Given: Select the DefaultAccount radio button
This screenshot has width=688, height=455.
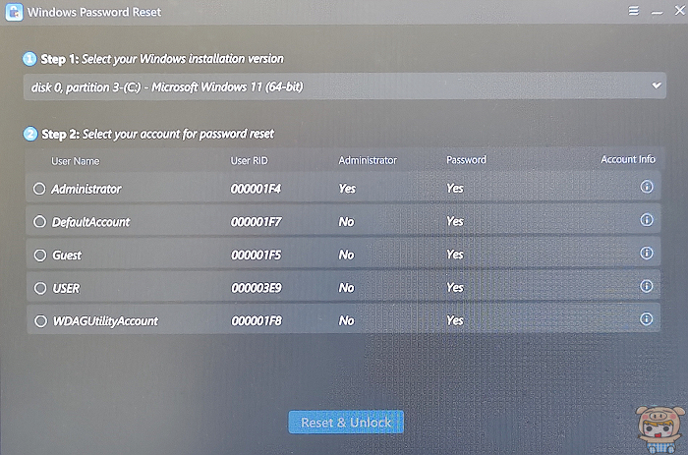Looking at the screenshot, I should [39, 222].
